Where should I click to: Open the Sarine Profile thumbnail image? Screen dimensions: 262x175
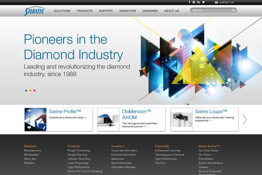(35, 119)
